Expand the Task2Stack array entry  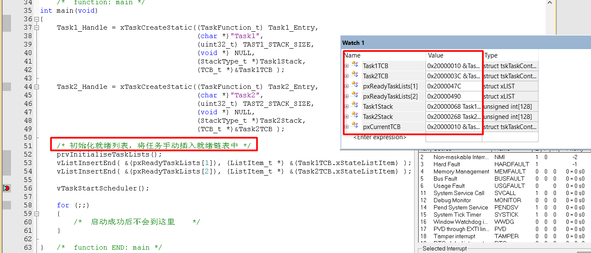[346, 117]
